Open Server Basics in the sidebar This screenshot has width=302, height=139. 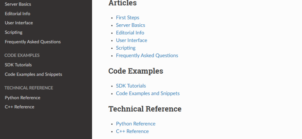click(18, 4)
